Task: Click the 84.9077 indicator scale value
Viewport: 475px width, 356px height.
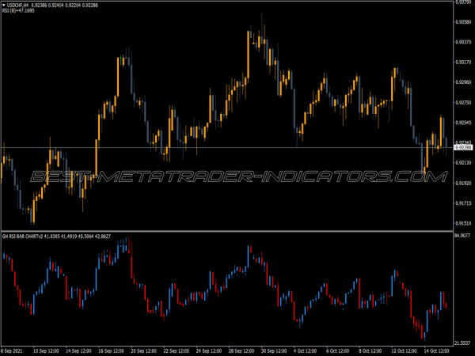Action: coord(462,236)
